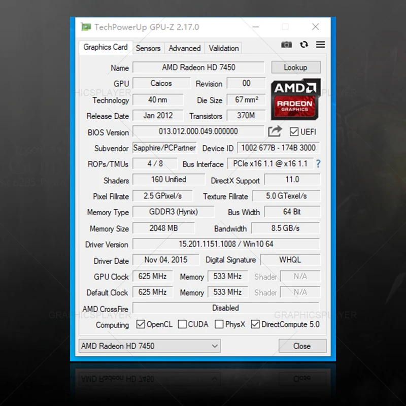Click the Revision field showing 00
Image resolution: width=406 pixels, height=406 pixels.
246,83
